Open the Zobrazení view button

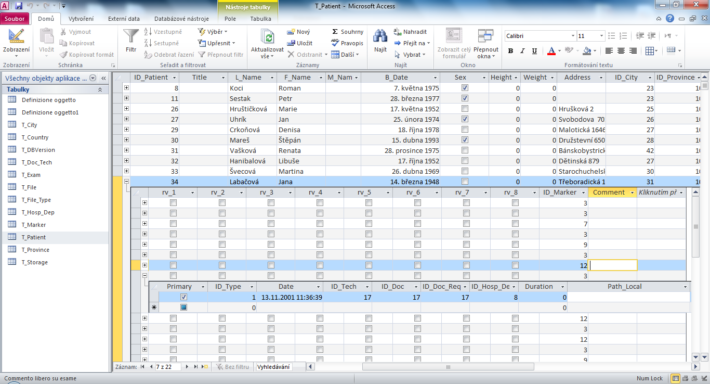16,44
